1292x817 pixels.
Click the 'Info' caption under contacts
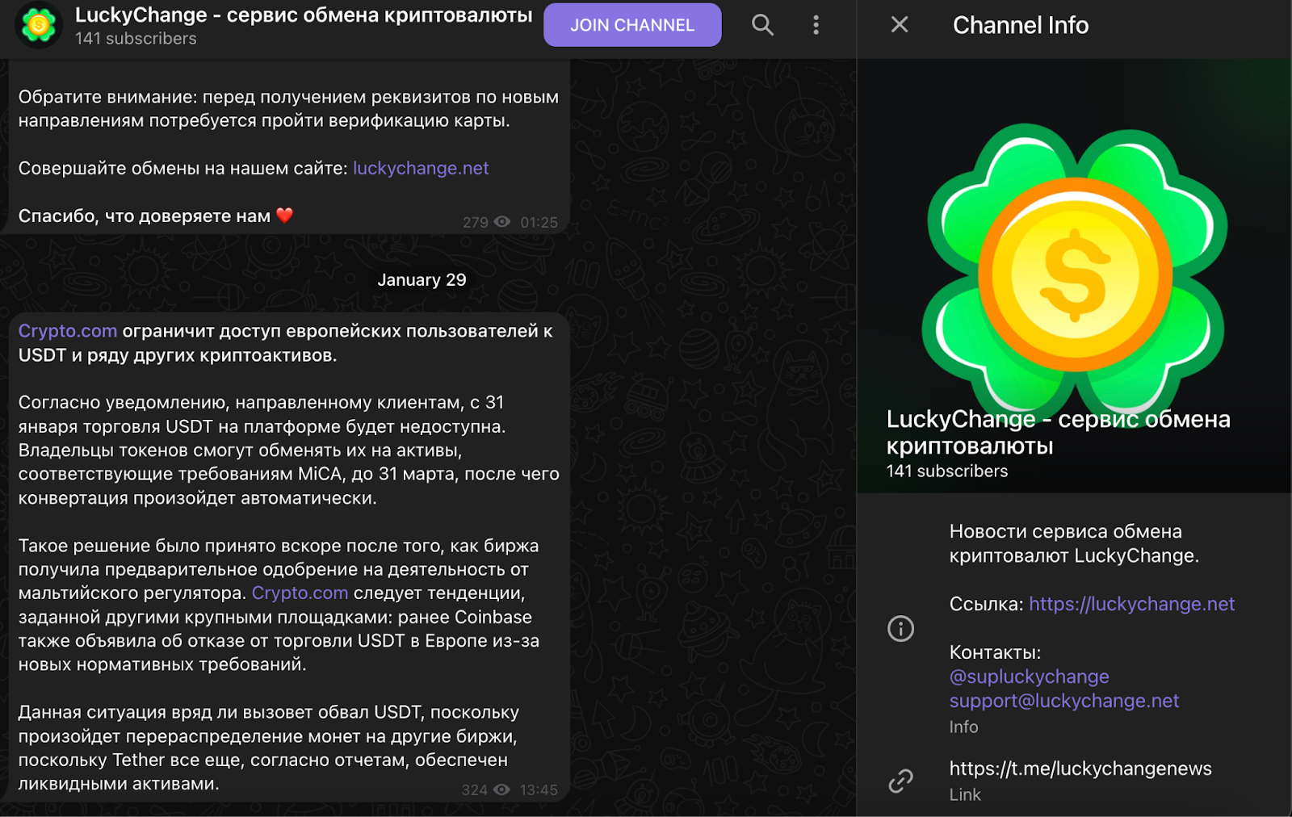pyautogui.click(x=963, y=727)
